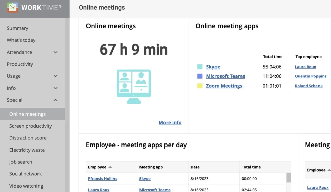Open Quentin Poppins employee link
Screen dimensions: 331x192
click(310, 76)
